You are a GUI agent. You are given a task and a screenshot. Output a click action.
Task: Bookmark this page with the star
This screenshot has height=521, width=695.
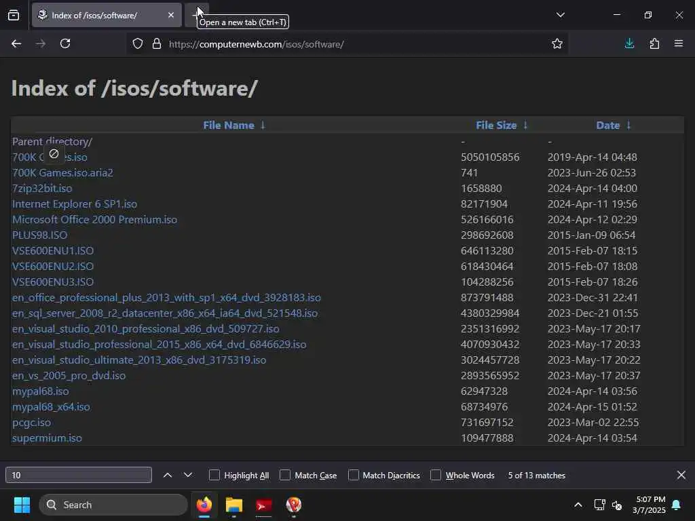pyautogui.click(x=557, y=43)
